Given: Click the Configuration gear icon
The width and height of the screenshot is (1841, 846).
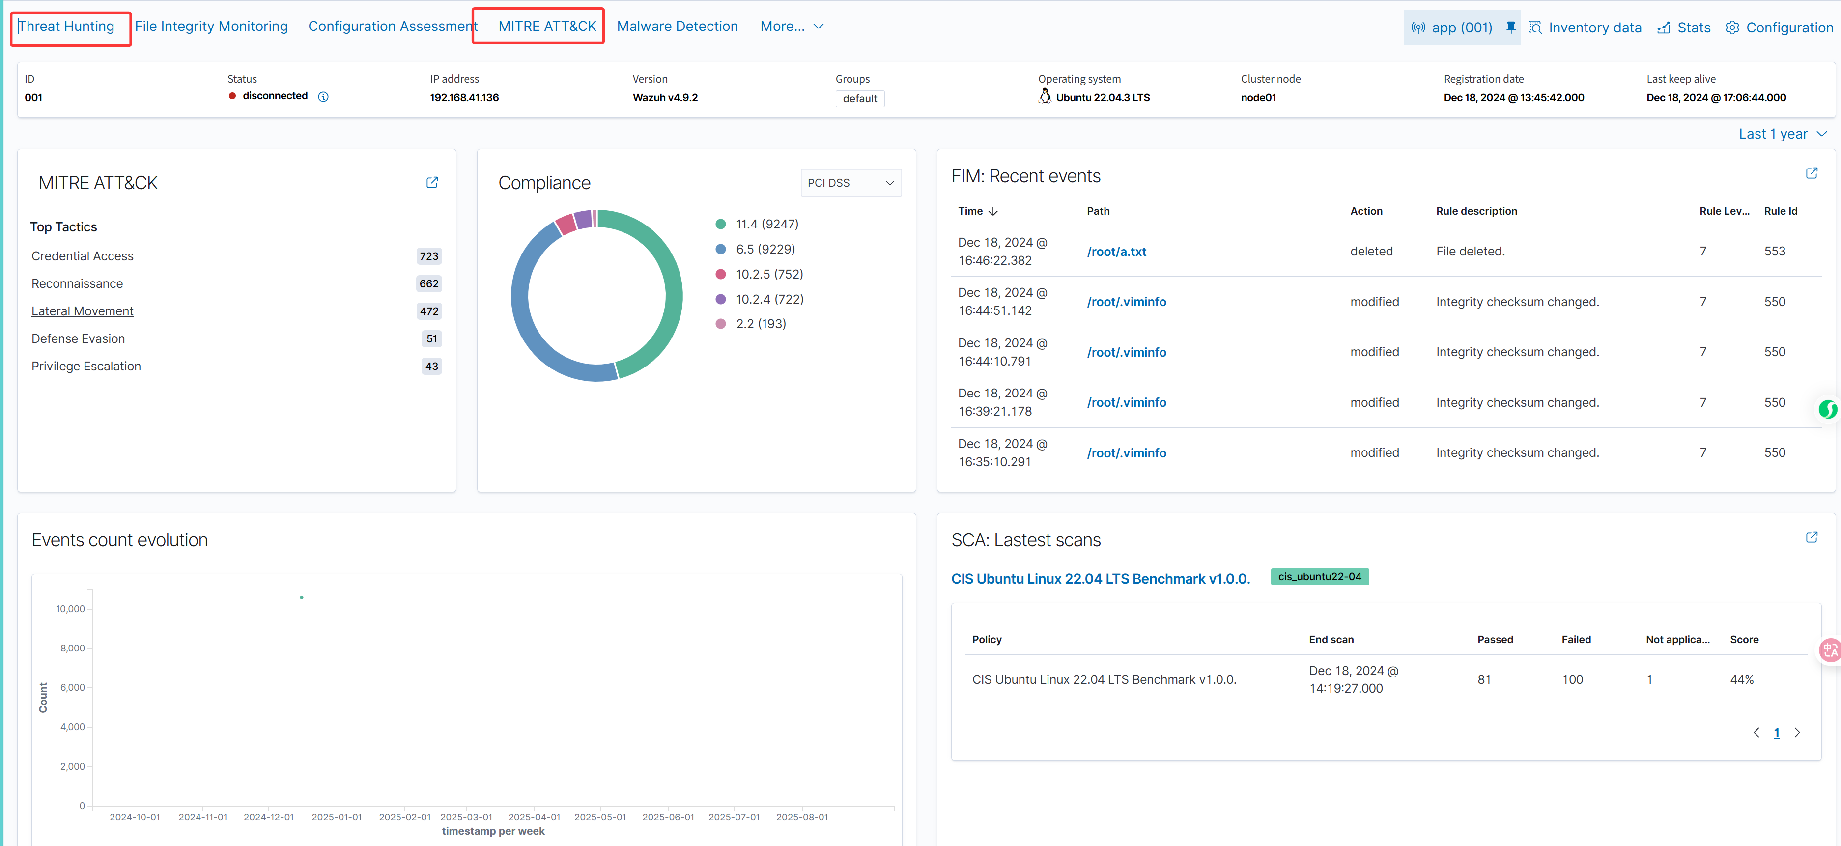Looking at the screenshot, I should [x=1731, y=28].
